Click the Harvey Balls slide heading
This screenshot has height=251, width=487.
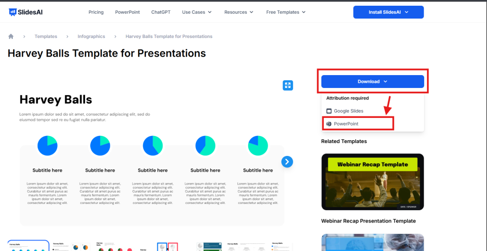(x=56, y=99)
